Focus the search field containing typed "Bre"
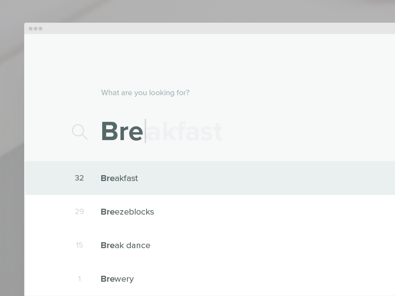 point(121,132)
